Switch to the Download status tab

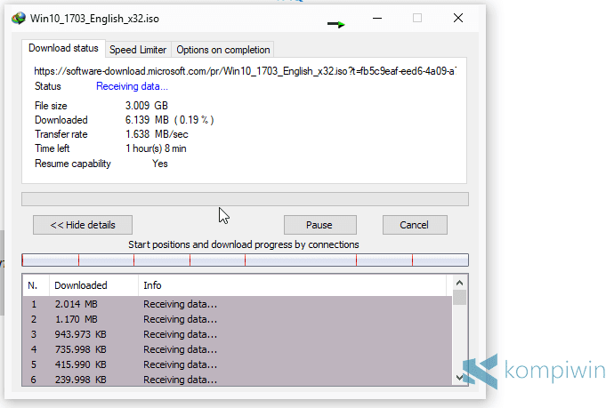point(63,48)
